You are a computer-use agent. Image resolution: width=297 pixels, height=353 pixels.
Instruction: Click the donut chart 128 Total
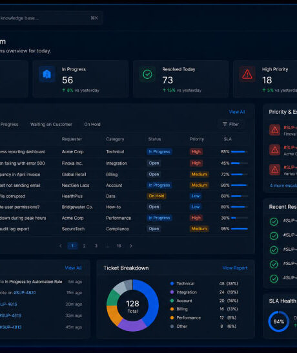click(132, 306)
